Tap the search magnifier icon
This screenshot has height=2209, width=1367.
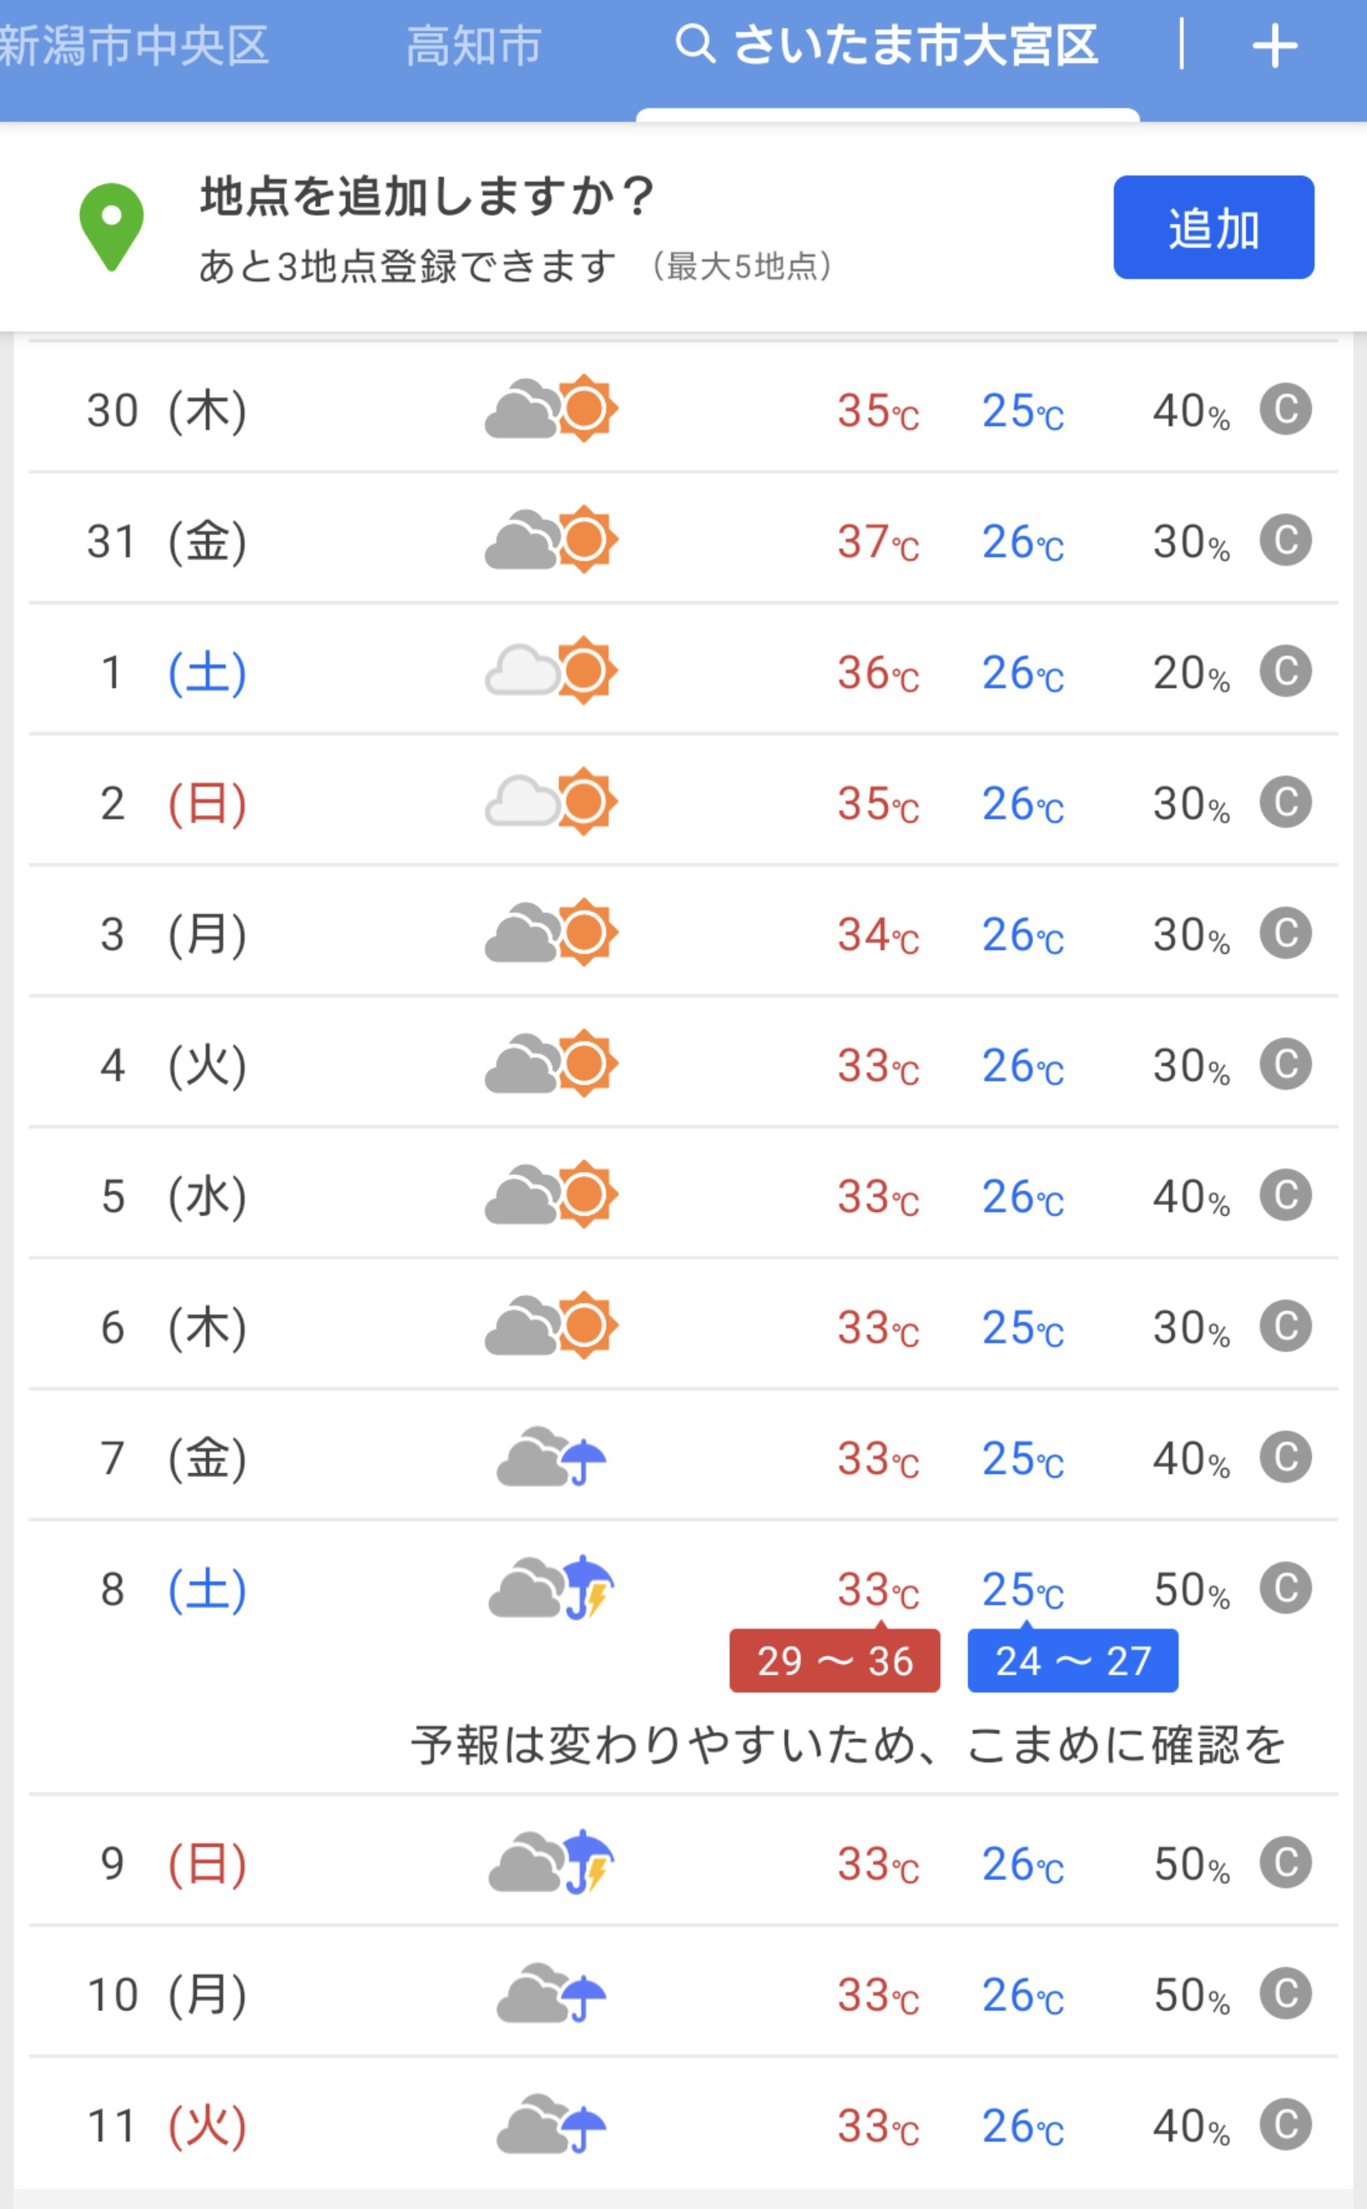pyautogui.click(x=695, y=44)
